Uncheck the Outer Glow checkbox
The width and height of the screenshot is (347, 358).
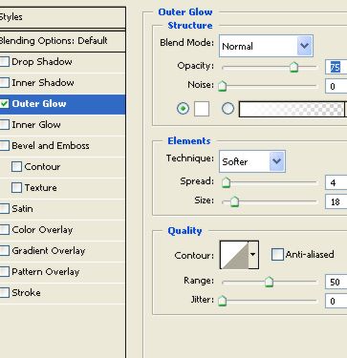(x=4, y=103)
